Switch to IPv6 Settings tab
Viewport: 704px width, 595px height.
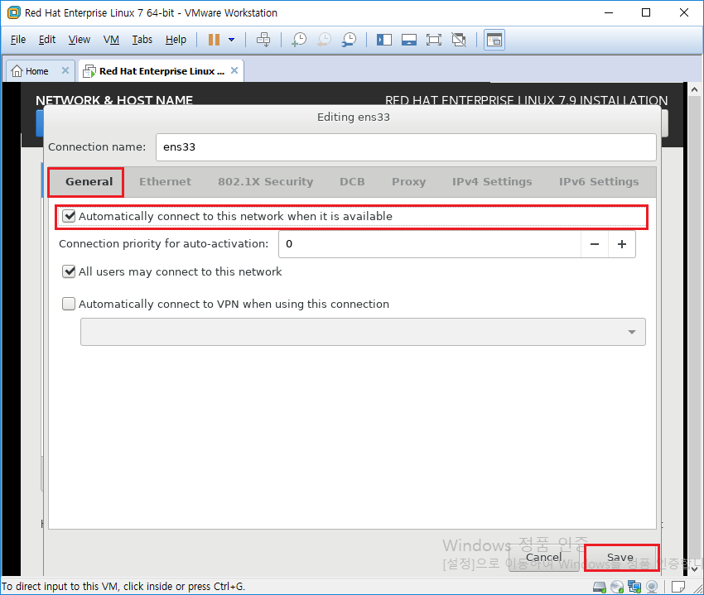click(x=599, y=182)
